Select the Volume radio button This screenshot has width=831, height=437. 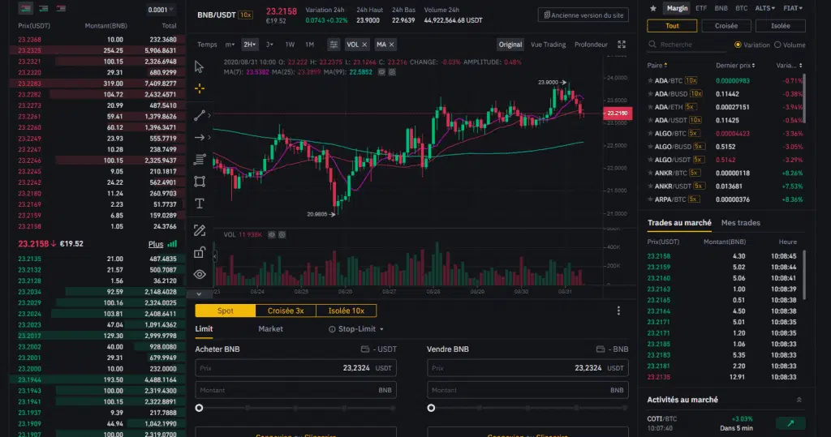click(777, 45)
